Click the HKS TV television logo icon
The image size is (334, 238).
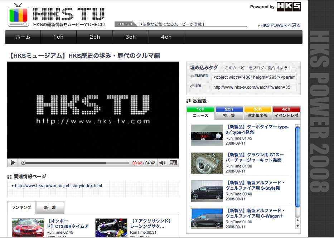[x=18, y=15]
